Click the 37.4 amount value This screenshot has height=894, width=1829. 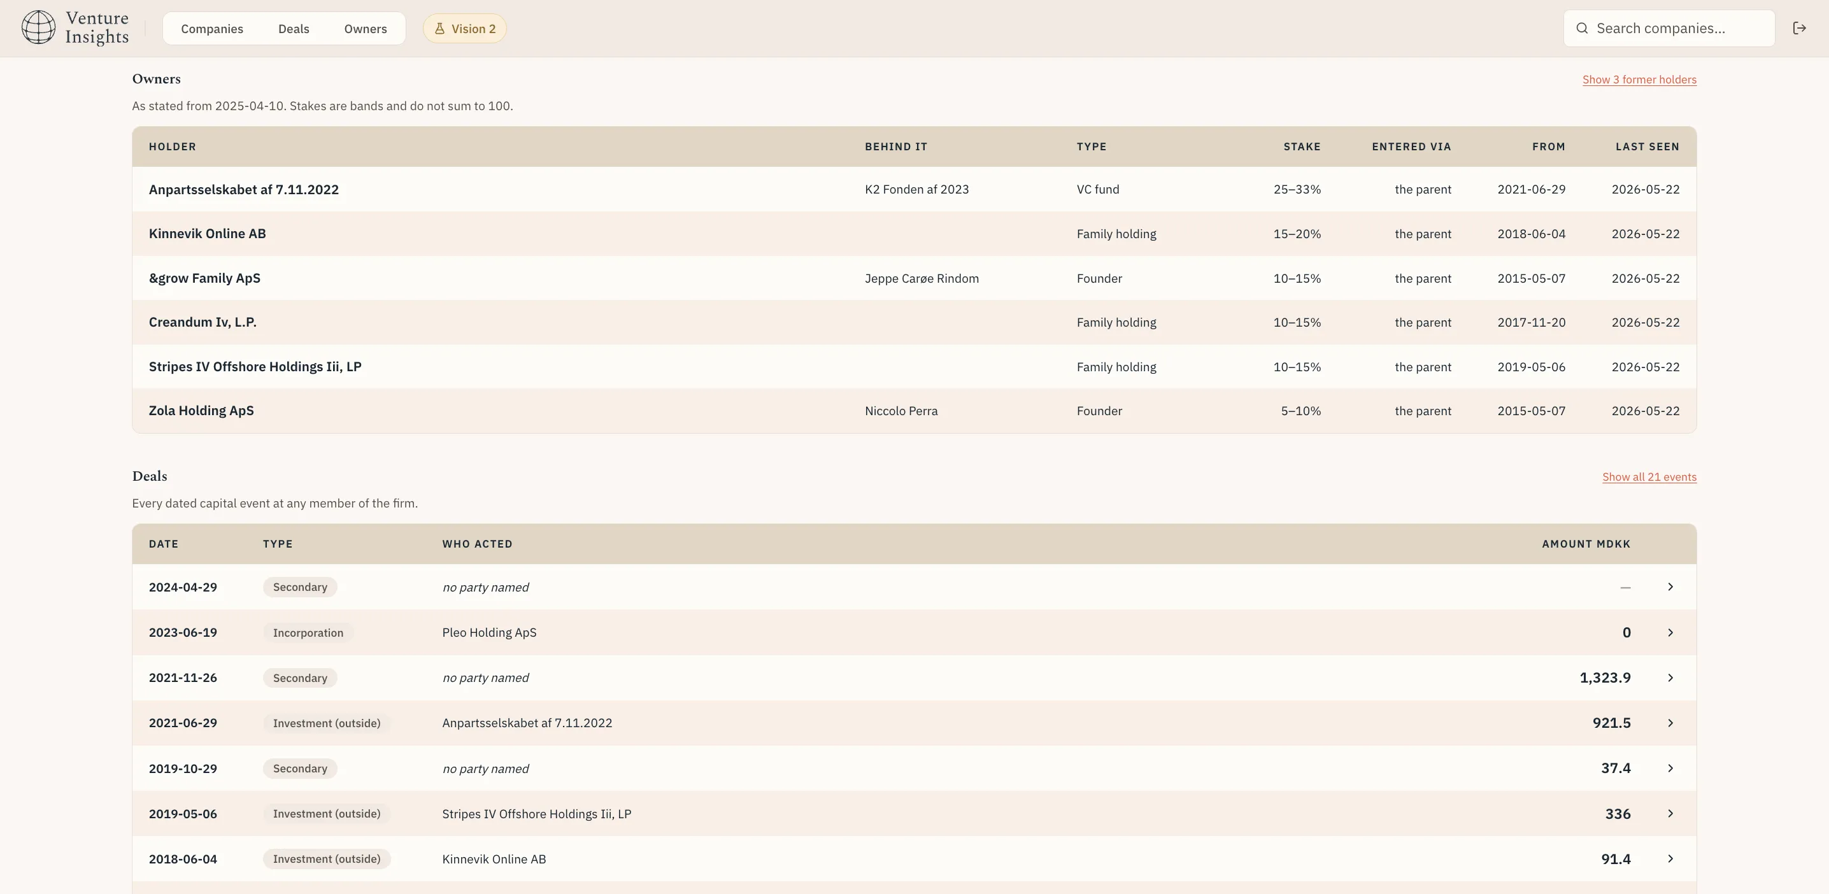pyautogui.click(x=1615, y=769)
